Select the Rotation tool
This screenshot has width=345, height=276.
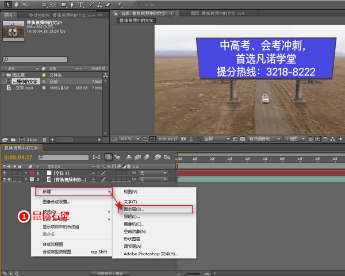coord(36,5)
